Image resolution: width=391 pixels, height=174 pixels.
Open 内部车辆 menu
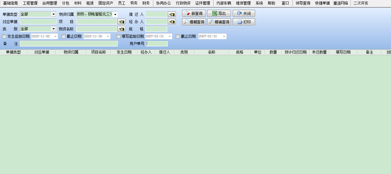click(224, 3)
